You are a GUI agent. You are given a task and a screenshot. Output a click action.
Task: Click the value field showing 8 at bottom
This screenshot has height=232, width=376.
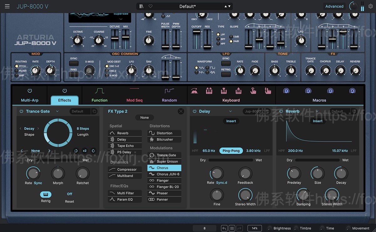coord(204,228)
